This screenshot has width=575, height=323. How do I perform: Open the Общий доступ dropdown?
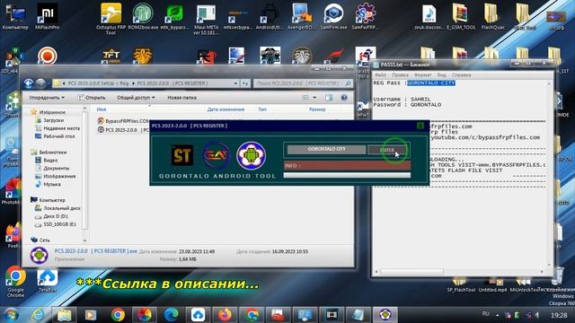point(136,98)
